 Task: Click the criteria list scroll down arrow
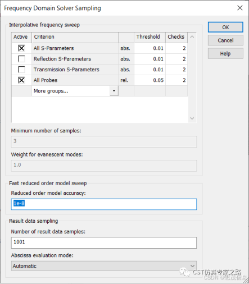click(x=192, y=118)
